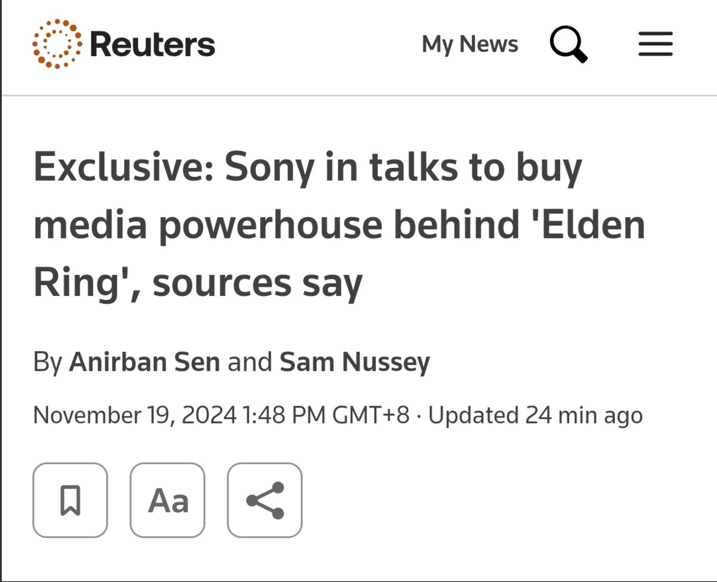Open author page for Sam Nussey
The height and width of the screenshot is (582, 717).
click(355, 362)
